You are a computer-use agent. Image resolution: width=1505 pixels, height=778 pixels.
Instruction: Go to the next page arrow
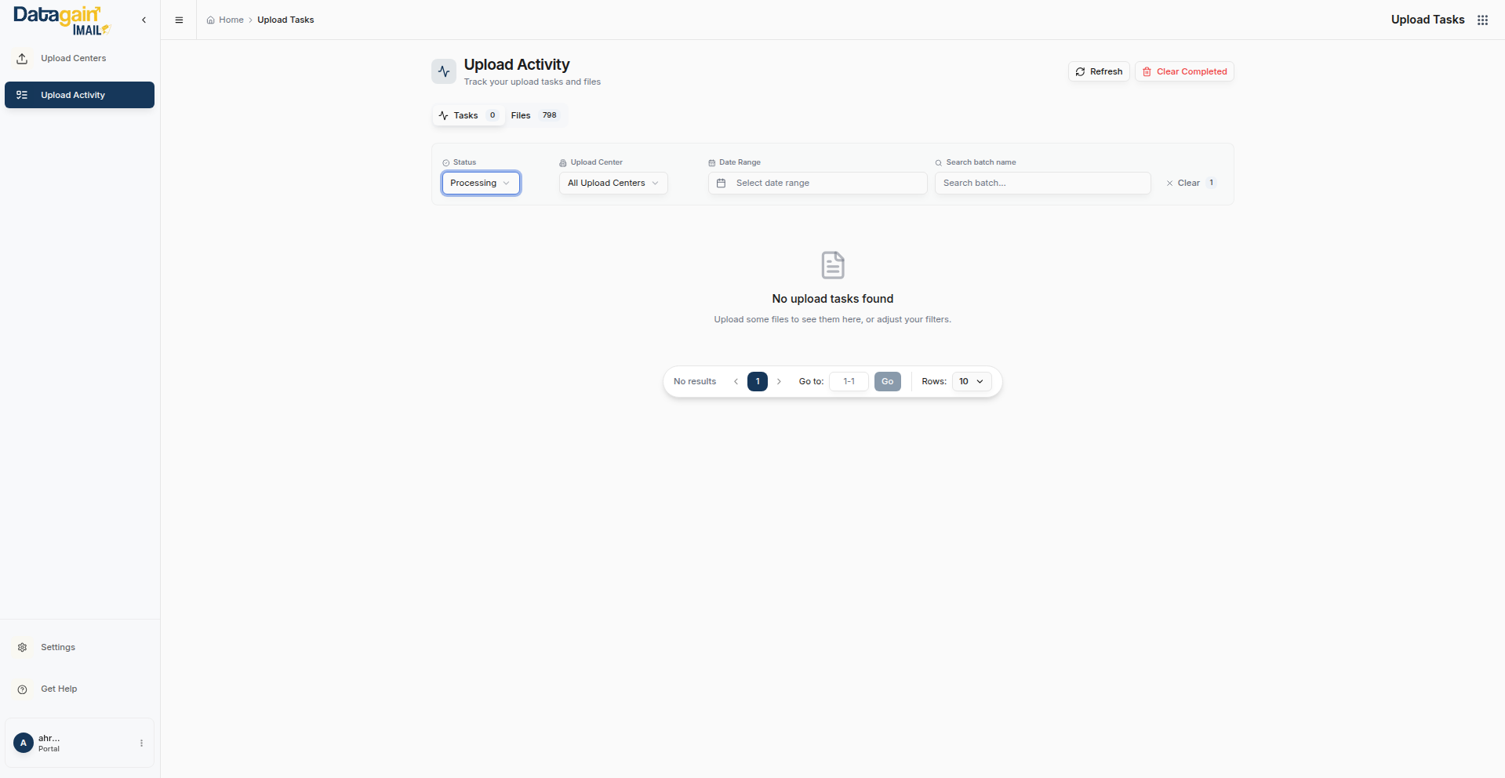(779, 381)
